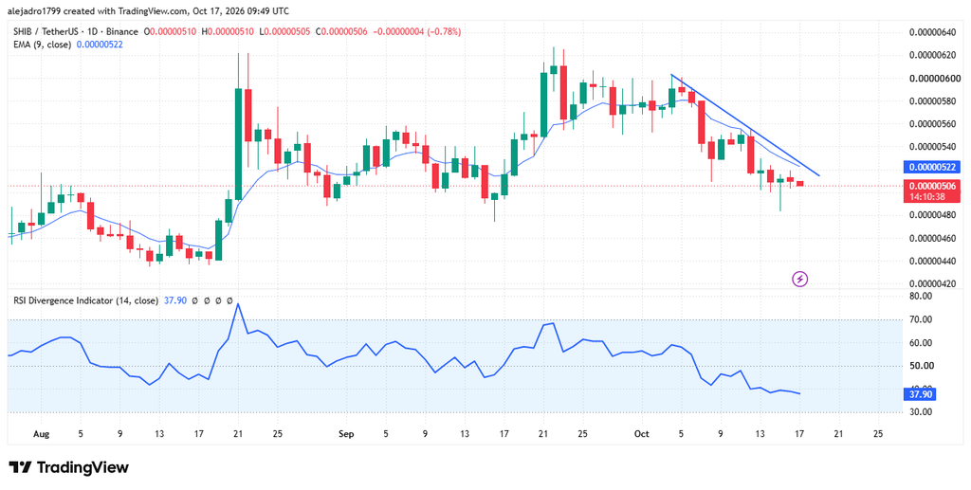Click the 0.00000560 price axis label
This screenshot has width=971, height=490.
point(932,124)
